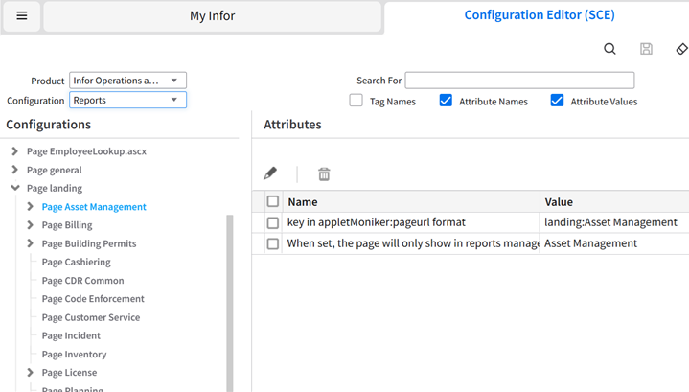
Task: Click the pencil edit attribute icon
Action: point(270,173)
